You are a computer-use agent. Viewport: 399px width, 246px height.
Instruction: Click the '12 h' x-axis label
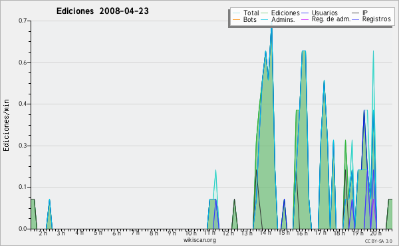point(228,233)
